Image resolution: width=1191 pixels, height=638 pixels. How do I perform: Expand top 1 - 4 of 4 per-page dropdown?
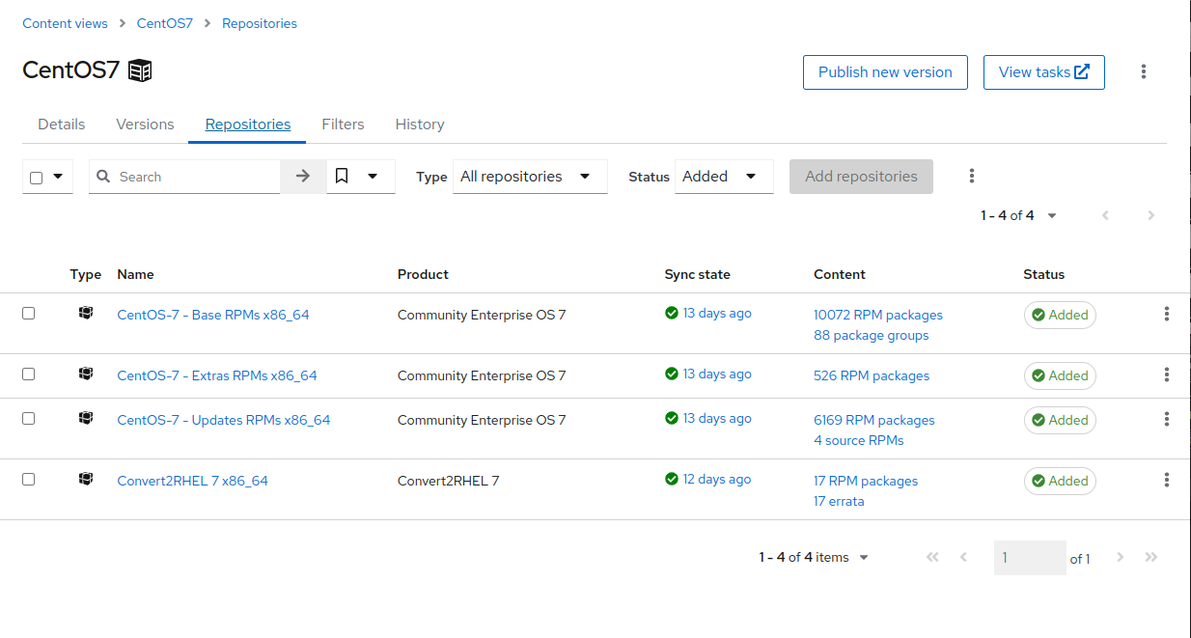click(x=1052, y=215)
